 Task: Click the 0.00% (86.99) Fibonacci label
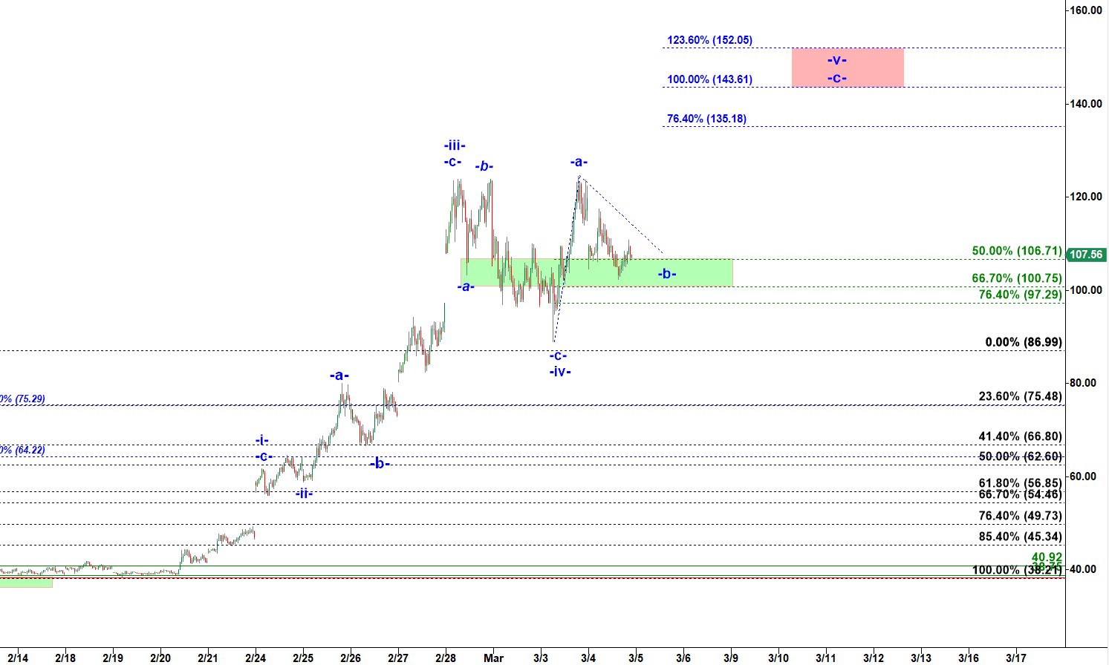1023,342
